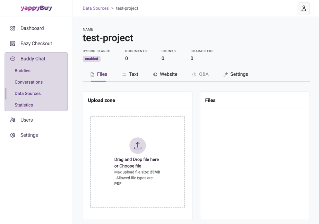Go to Statistics under Buddy Chat
Image resolution: width=319 pixels, height=224 pixels.
pos(24,105)
